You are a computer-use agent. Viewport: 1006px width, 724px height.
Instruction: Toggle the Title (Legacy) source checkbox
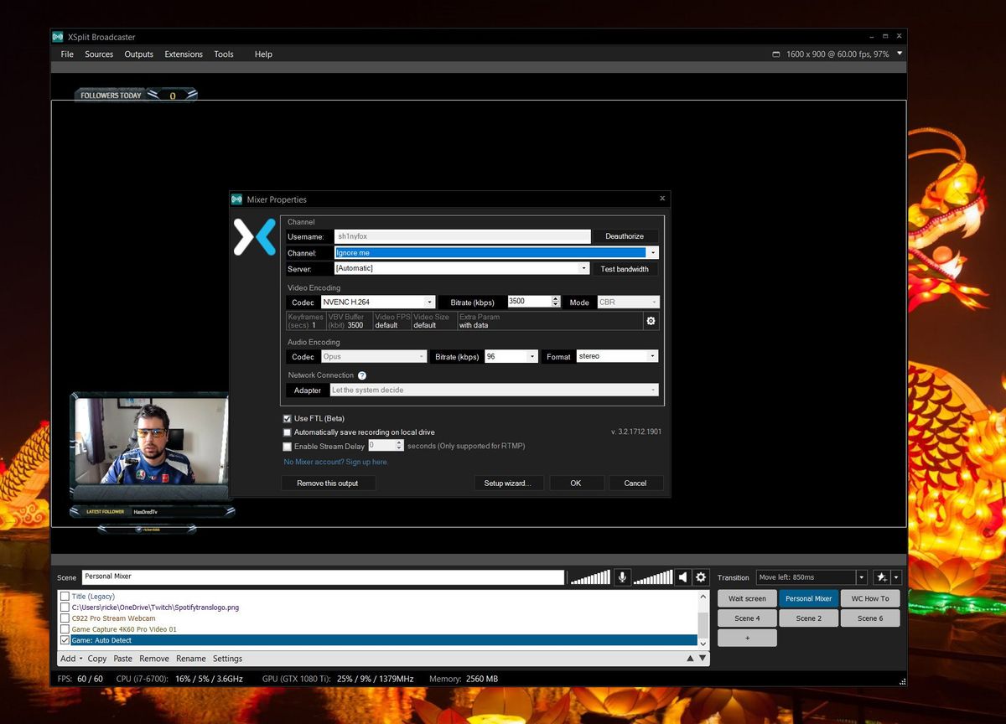click(65, 596)
